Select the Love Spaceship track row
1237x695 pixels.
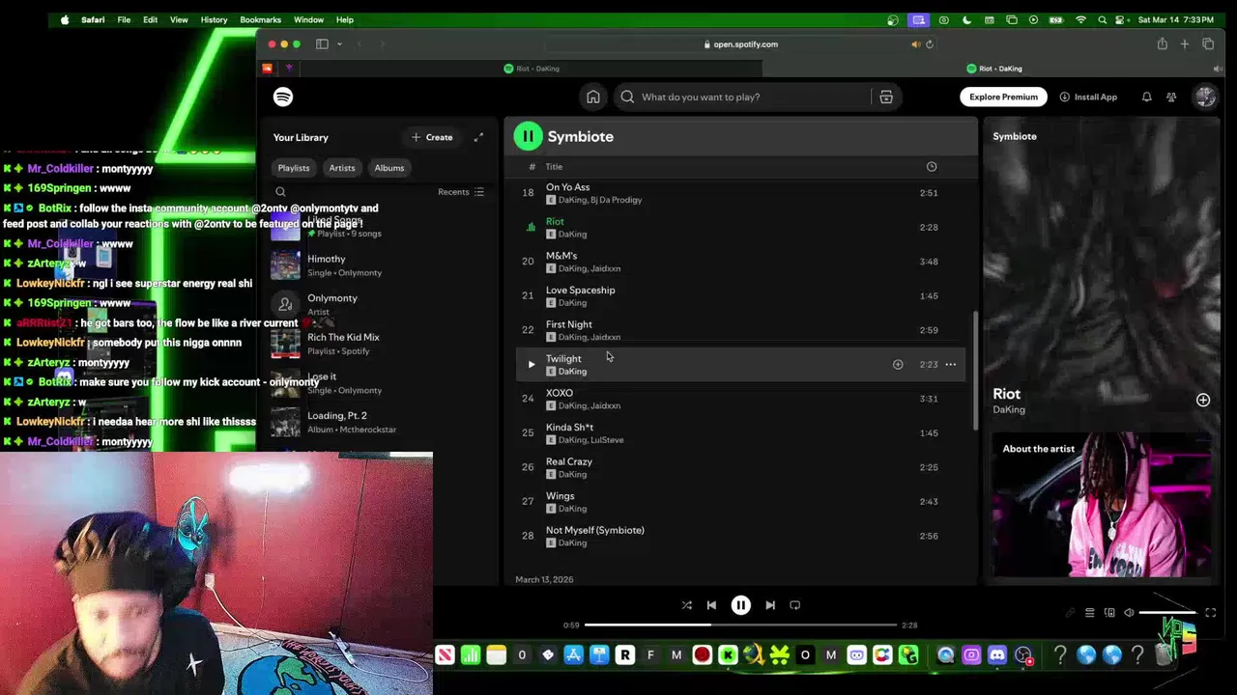click(740, 296)
